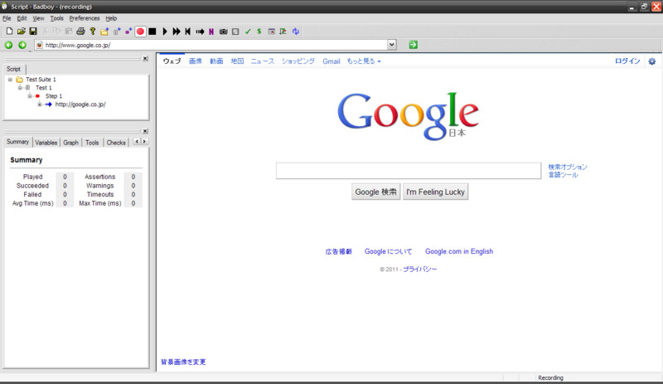
Task: Toggle navigation mode with the purple N icon
Action: [x=211, y=32]
